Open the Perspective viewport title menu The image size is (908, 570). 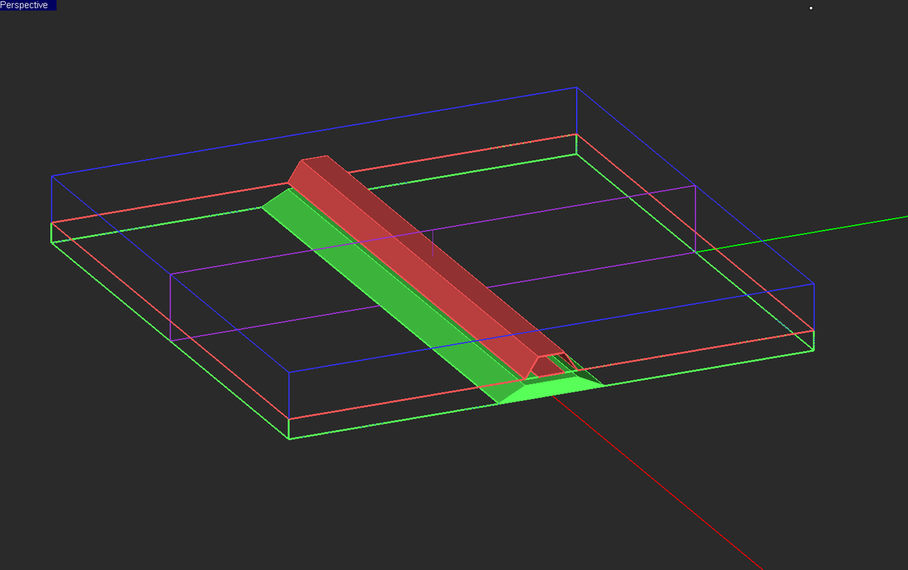[27, 4]
